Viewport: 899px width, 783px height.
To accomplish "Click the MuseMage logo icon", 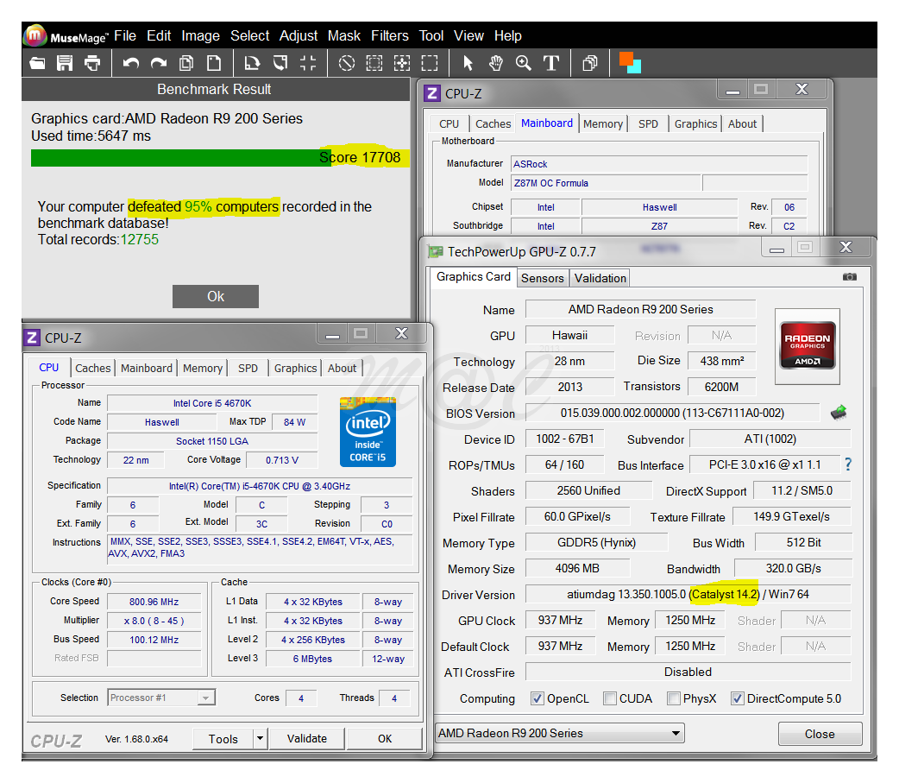I will tap(35, 35).
